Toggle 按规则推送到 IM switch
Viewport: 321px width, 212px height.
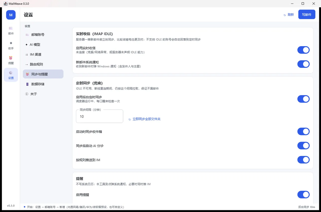(x=303, y=160)
